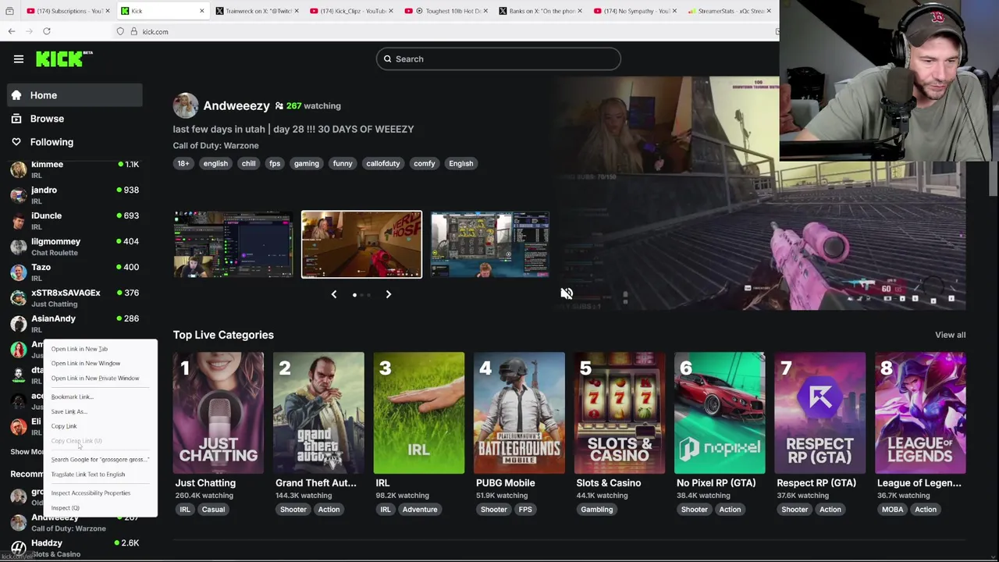999x562 pixels.
Task: Click AsianAndy's avatar in the sidebar
Action: [19, 325]
